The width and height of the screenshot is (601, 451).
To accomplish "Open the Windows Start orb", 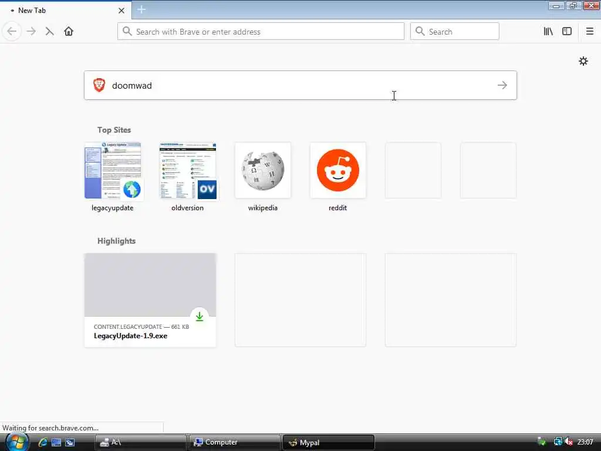I will (x=16, y=442).
